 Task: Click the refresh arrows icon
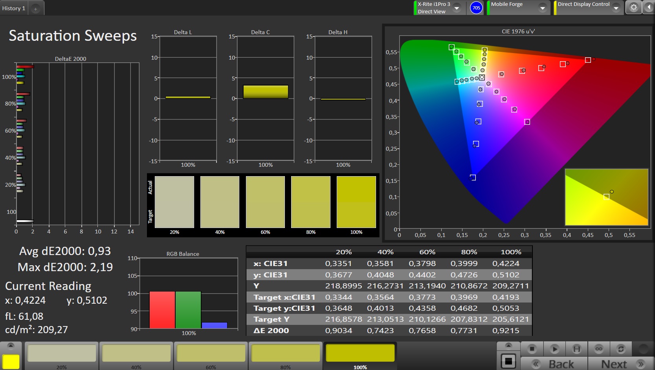click(x=621, y=348)
